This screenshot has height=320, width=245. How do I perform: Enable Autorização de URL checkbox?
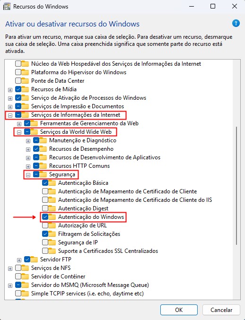click(45, 225)
